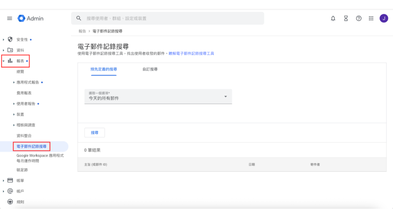Click the 搜尋 button
Image resolution: width=393 pixels, height=221 pixels.
click(94, 132)
